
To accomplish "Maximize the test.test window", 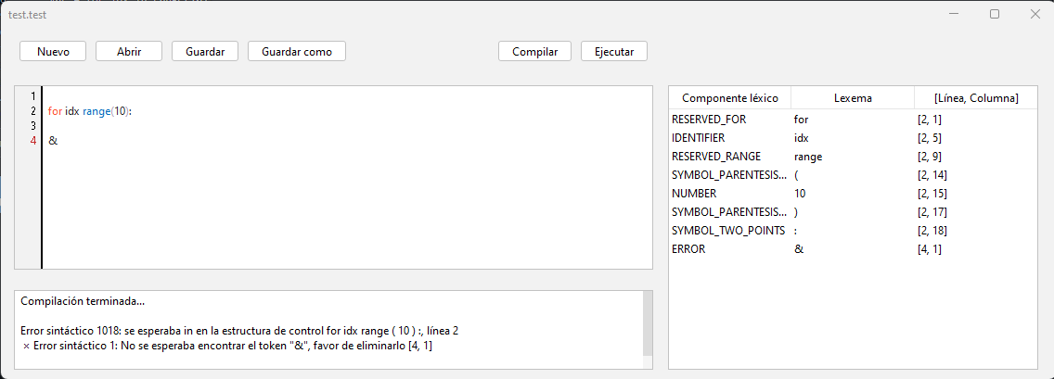I will click(x=995, y=14).
